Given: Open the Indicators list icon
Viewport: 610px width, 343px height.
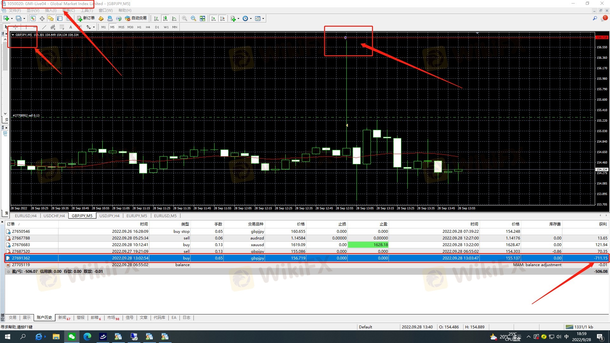Looking at the screenshot, I should tap(233, 18).
